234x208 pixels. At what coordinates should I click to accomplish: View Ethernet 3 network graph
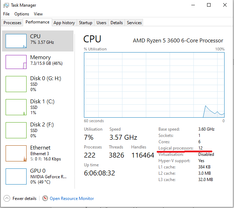(16, 153)
